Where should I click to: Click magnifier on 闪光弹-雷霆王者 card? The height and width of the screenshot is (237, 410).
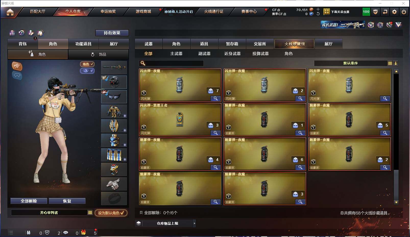point(215,133)
